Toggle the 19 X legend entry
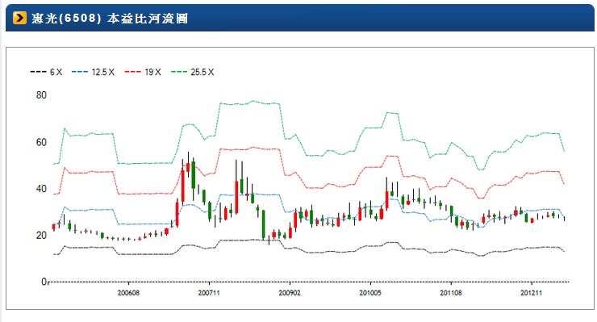597x322 pixels. [x=143, y=72]
